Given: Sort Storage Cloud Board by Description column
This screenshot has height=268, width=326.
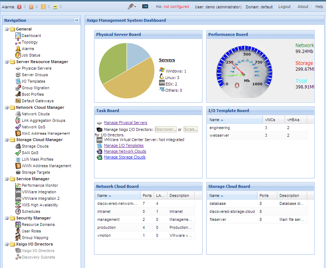Looking at the screenshot, I should coord(292,196).
